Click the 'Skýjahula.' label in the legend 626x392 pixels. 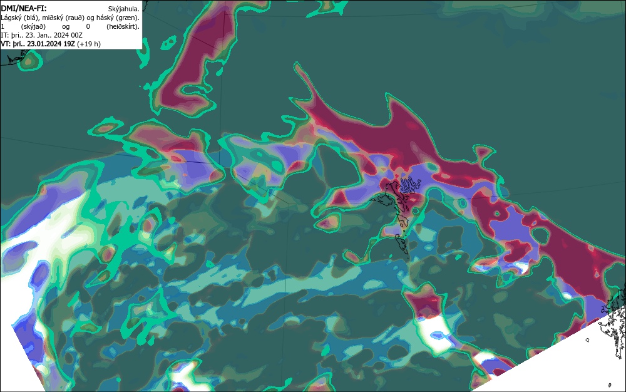(124, 9)
